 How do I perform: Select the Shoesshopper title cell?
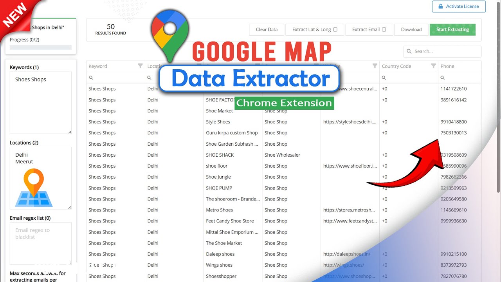pyautogui.click(x=221, y=276)
